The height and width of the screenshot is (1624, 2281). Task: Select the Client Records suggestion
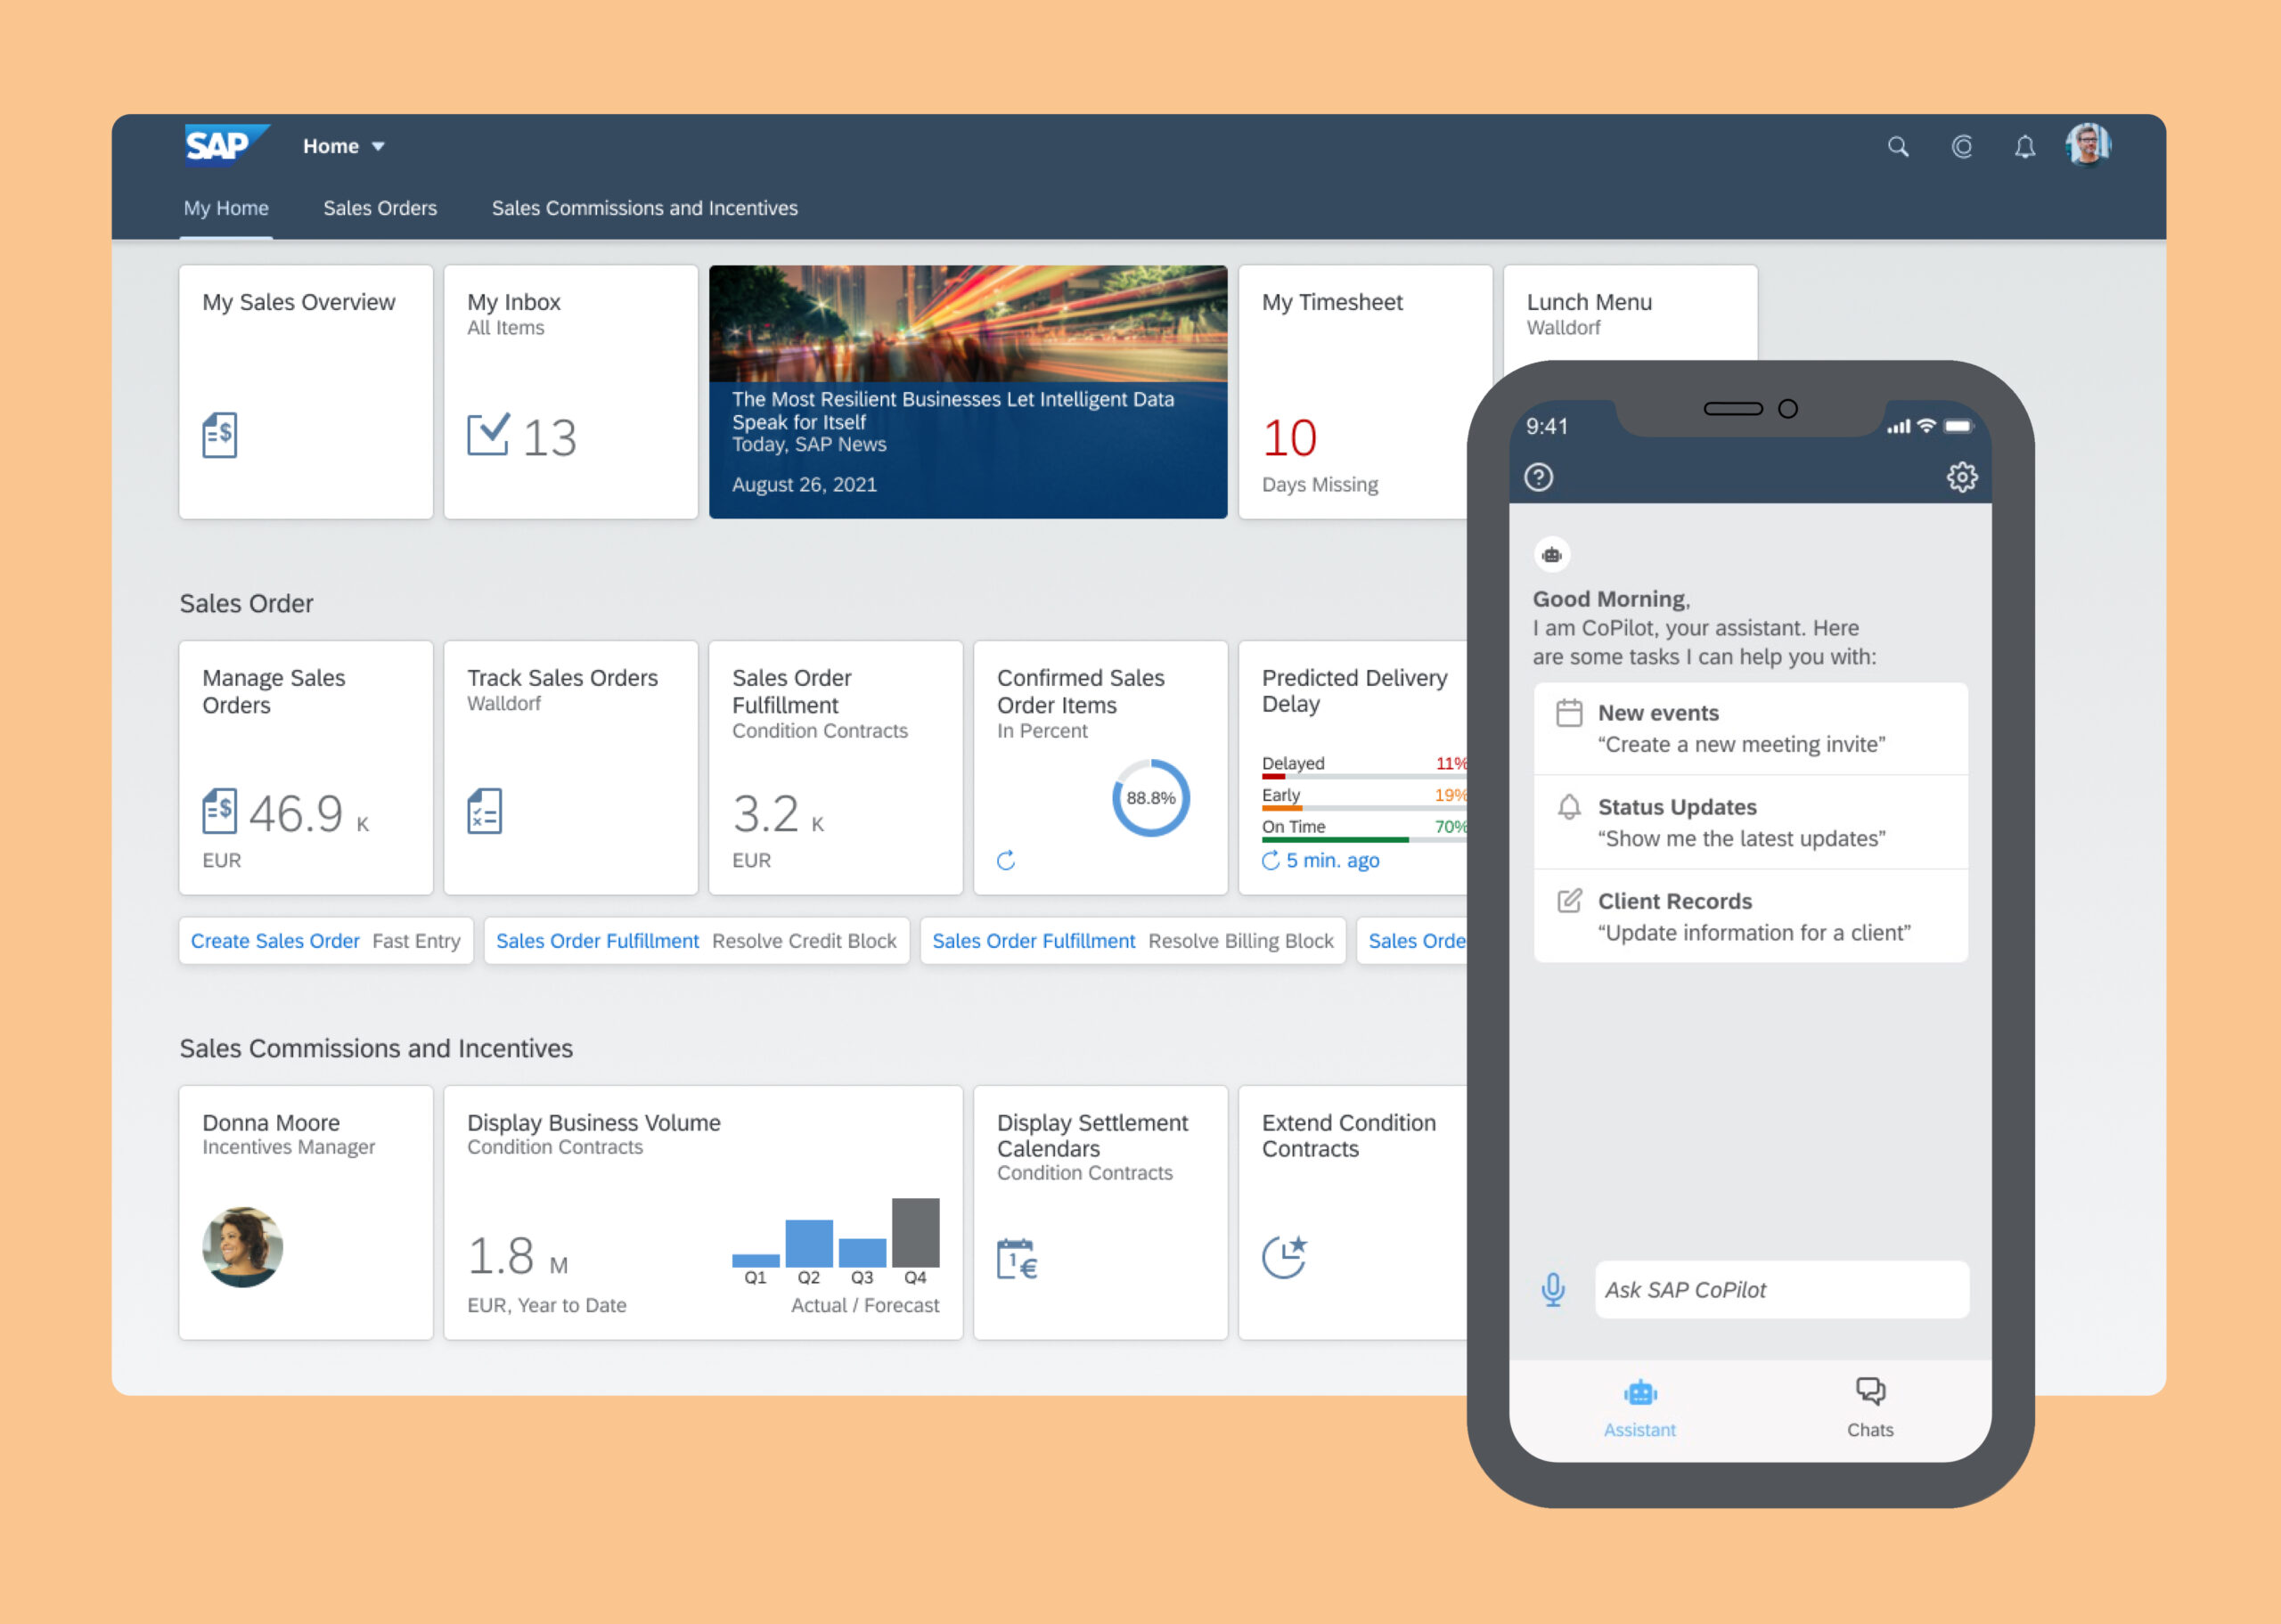point(1751,917)
